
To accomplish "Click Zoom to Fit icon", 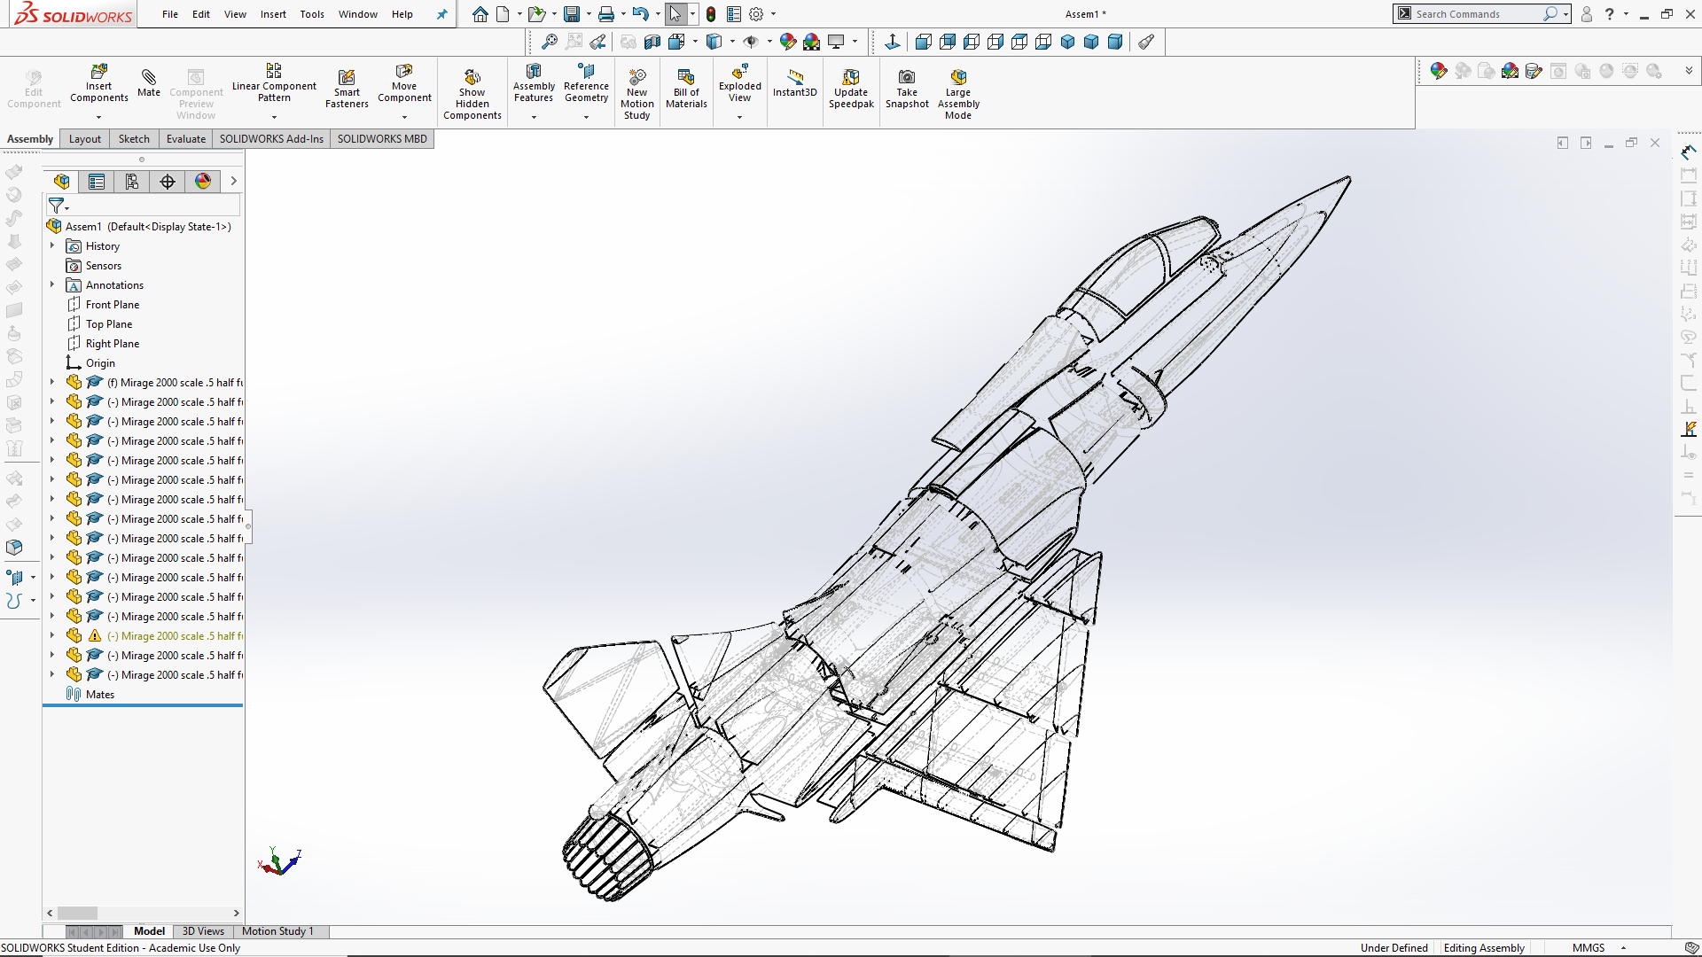I will pyautogui.click(x=550, y=42).
